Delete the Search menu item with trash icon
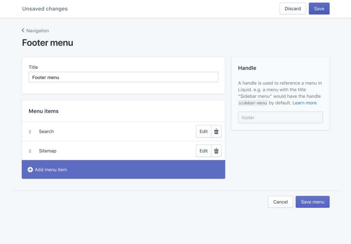This screenshot has width=351, height=244. coord(216,131)
